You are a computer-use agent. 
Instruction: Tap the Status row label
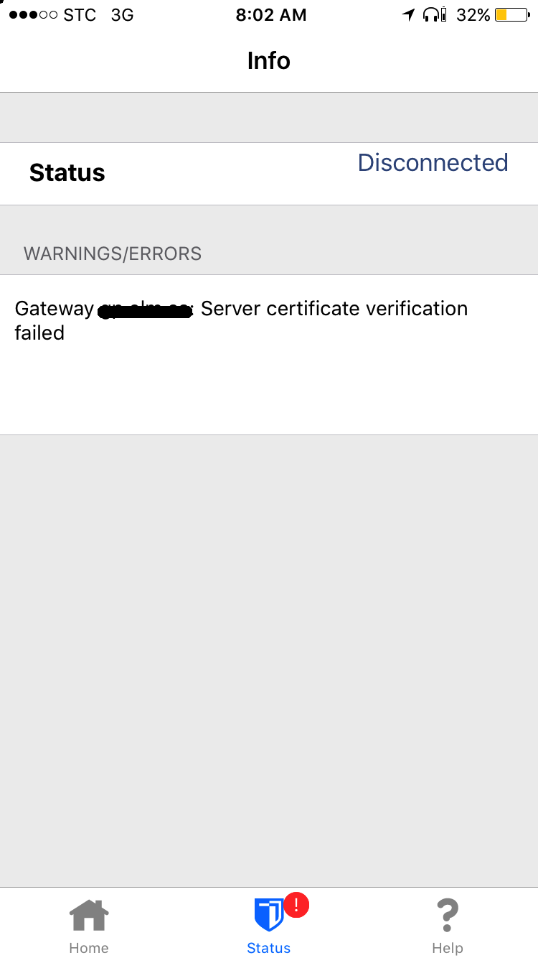pos(67,173)
